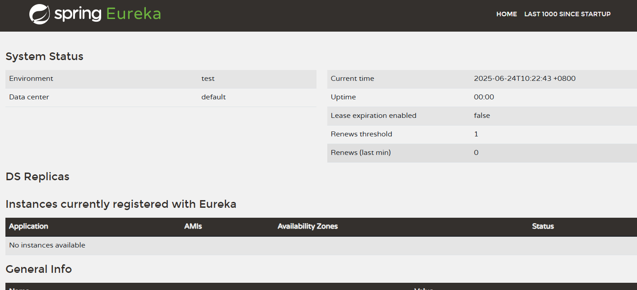Image resolution: width=637 pixels, height=290 pixels.
Task: Click the spring Eureka brand text
Action: click(107, 14)
